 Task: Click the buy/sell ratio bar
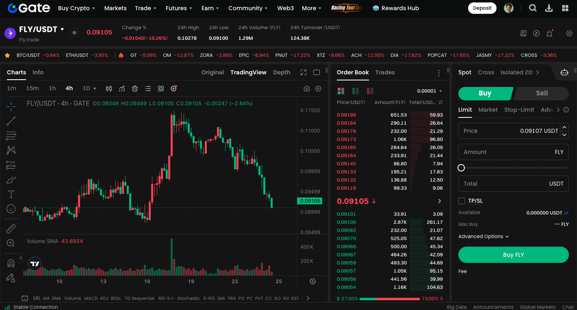pos(390,299)
